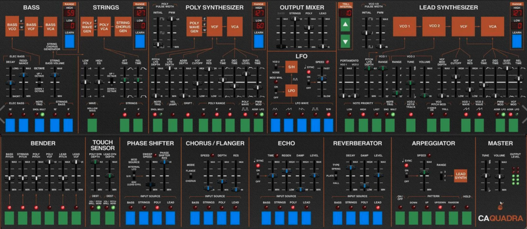This screenshot has height=229, width=527.
Task: Enable Lead input source for Reverberator
Action: point(378,218)
